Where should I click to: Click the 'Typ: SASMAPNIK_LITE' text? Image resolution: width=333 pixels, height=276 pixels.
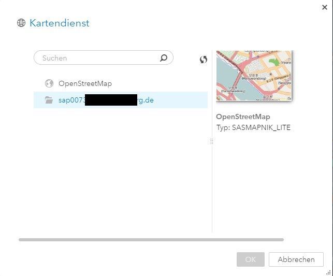click(253, 127)
